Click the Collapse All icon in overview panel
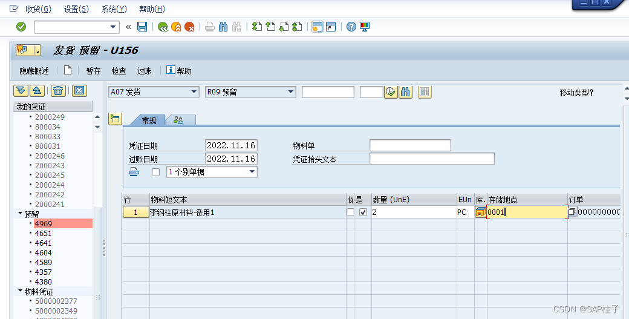629x319 pixels. 37,91
